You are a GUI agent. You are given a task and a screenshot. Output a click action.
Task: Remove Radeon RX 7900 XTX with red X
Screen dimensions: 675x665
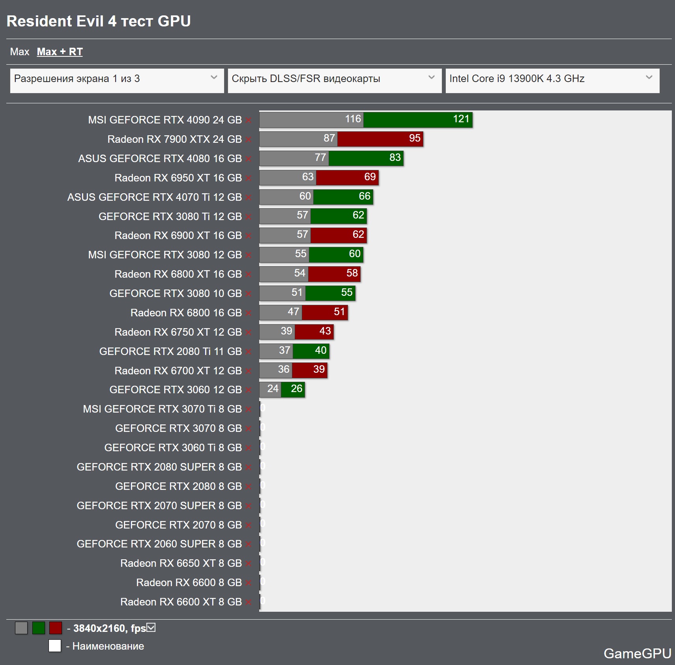pos(249,140)
